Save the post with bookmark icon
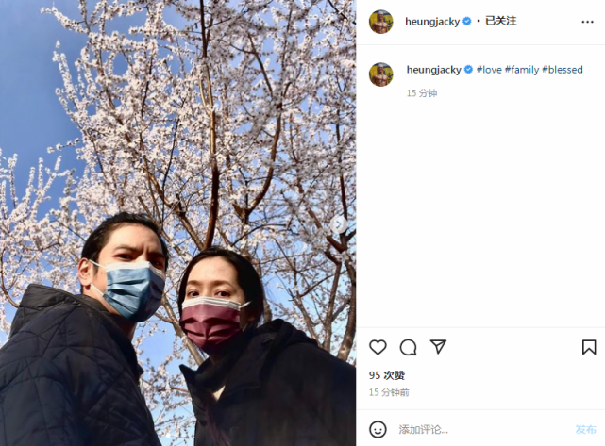 coord(589,347)
